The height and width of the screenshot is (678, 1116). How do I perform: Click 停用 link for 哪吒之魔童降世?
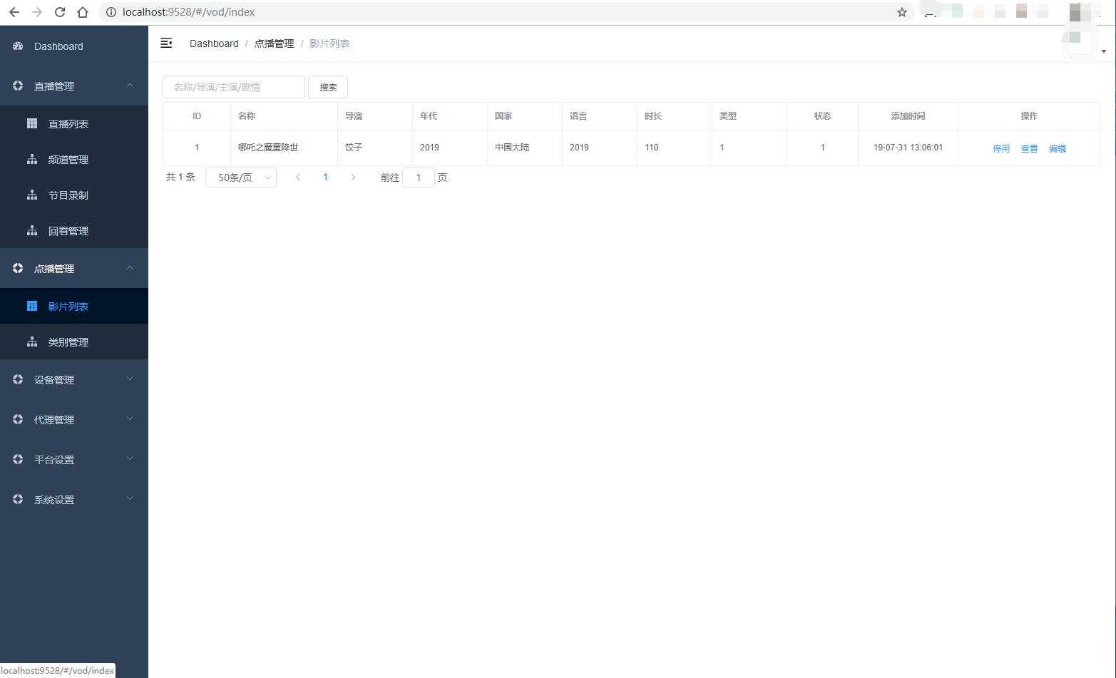(1001, 149)
